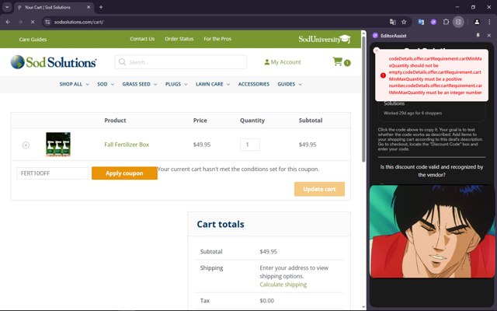The image size is (497, 311).
Task: Click the browser address bar URL
Action: [x=78, y=22]
